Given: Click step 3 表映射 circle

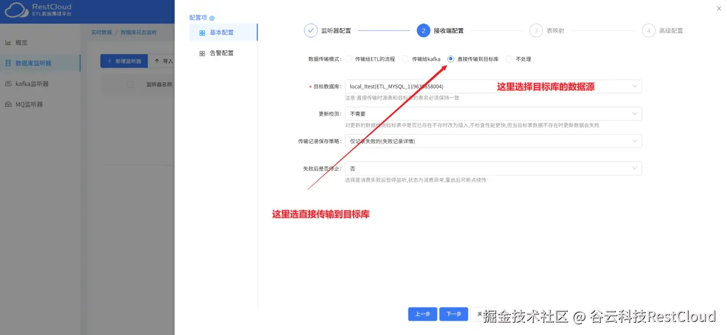Looking at the screenshot, I should click(536, 30).
